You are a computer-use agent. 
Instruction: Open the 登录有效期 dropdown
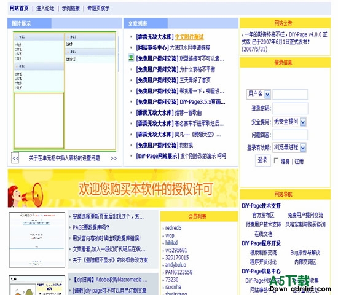point(289,147)
